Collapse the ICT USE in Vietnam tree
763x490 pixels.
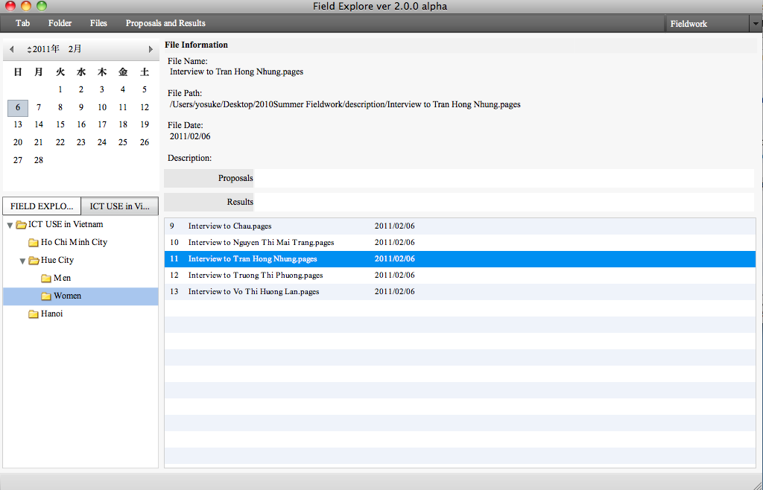[10, 225]
